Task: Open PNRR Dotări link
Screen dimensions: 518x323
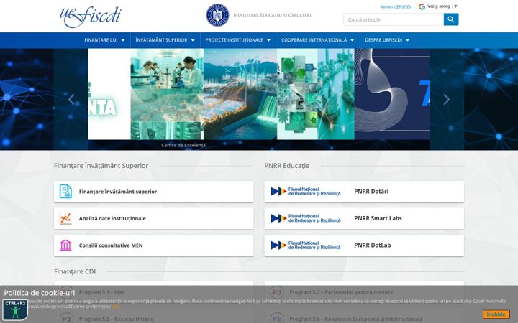Action: [371, 192]
